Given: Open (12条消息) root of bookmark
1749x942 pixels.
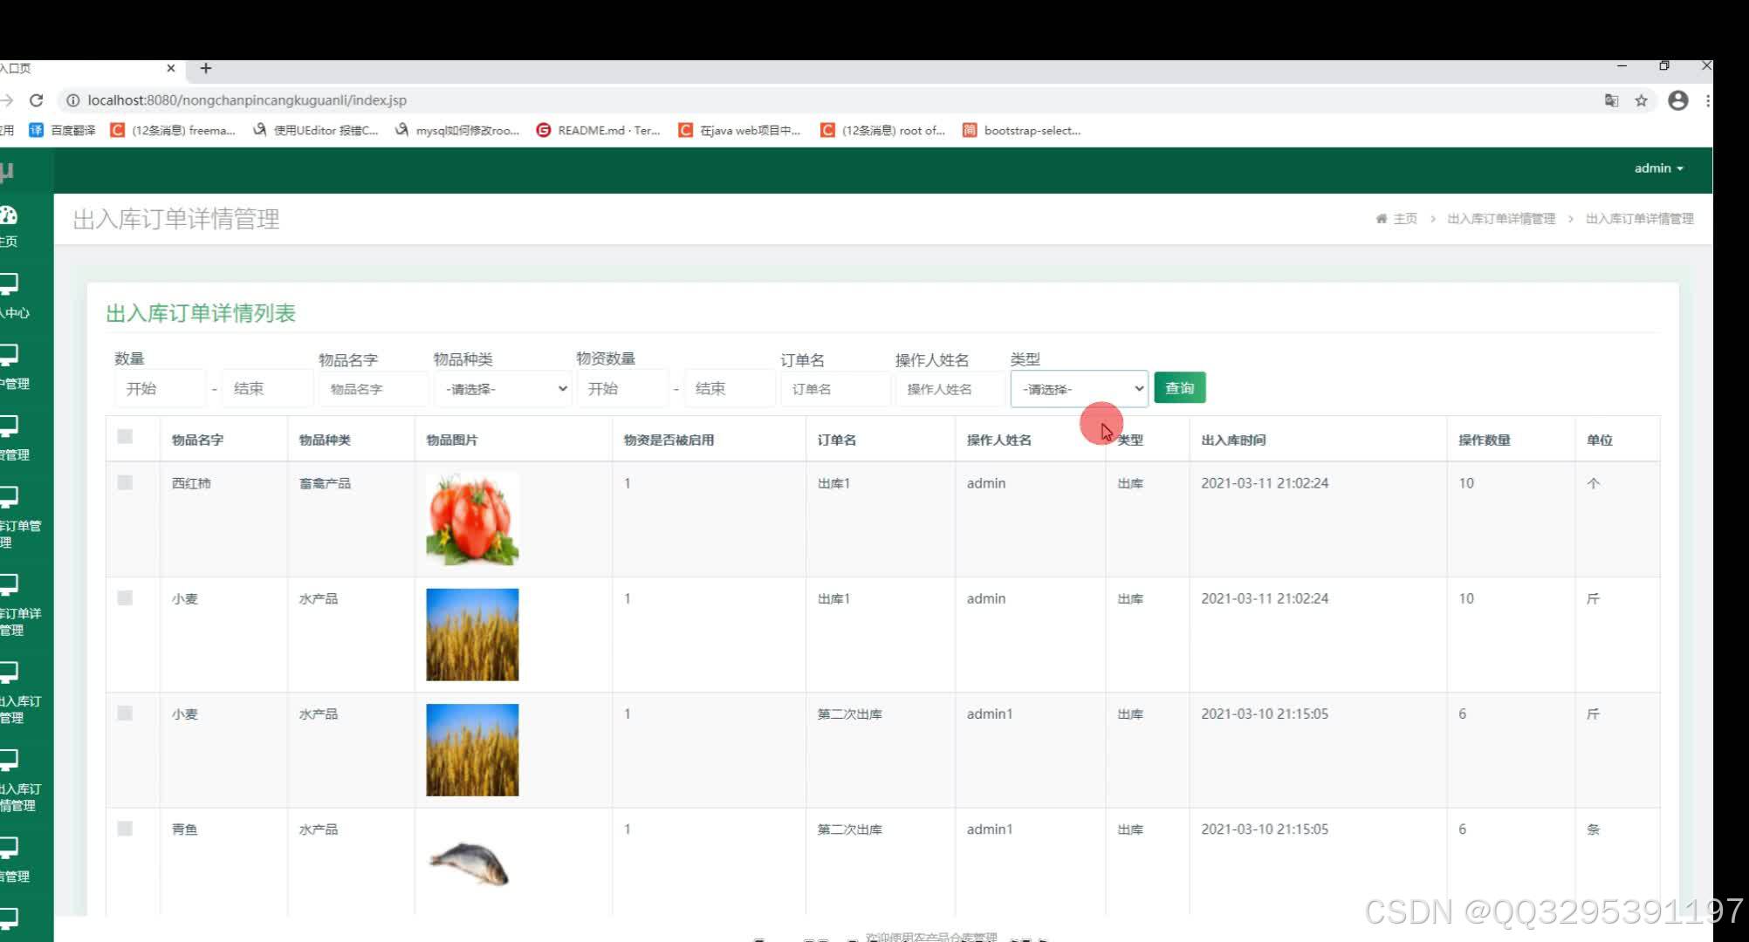Looking at the screenshot, I should pos(882,130).
